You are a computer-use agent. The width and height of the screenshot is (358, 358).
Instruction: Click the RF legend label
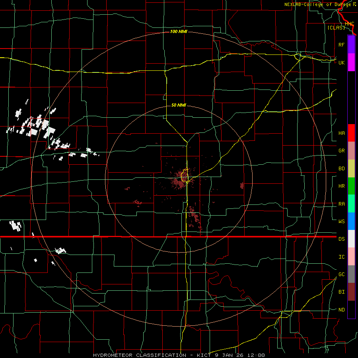[x=341, y=45]
